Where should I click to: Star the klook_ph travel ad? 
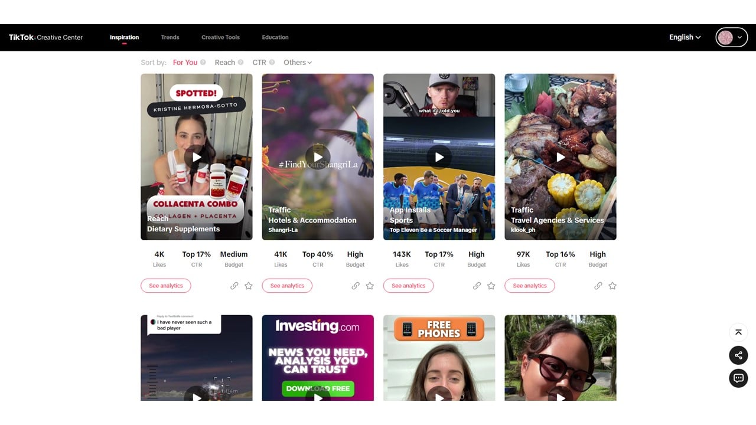click(x=612, y=286)
